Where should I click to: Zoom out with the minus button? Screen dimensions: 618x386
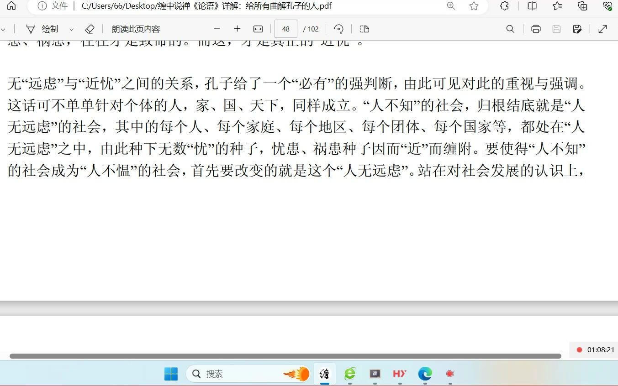[217, 29]
